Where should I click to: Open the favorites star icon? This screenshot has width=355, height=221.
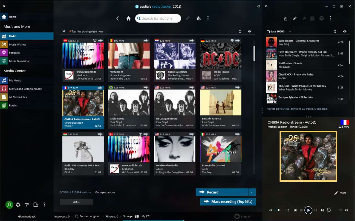(x=198, y=18)
